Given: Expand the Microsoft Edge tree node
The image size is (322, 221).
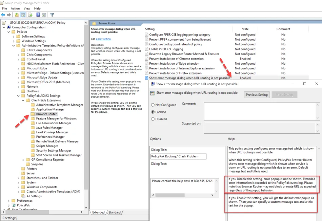Looking at the screenshot, I should 23,68.
